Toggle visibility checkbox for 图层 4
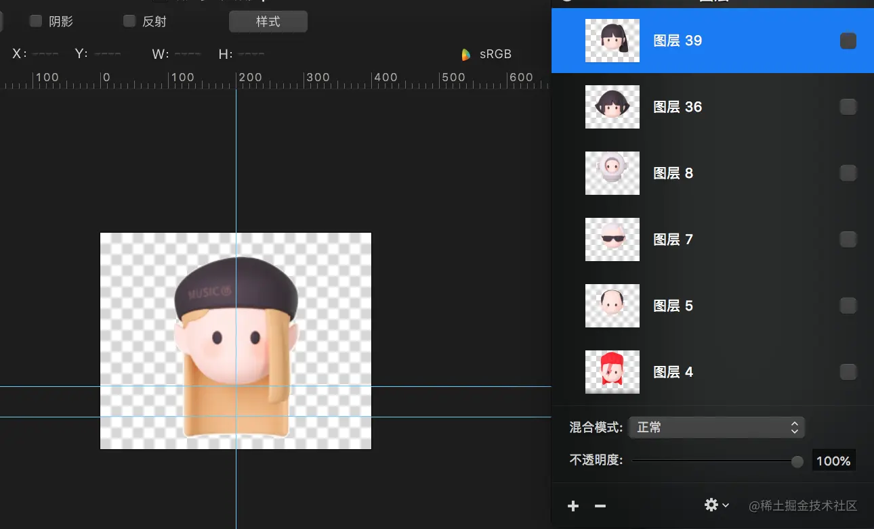 point(848,372)
